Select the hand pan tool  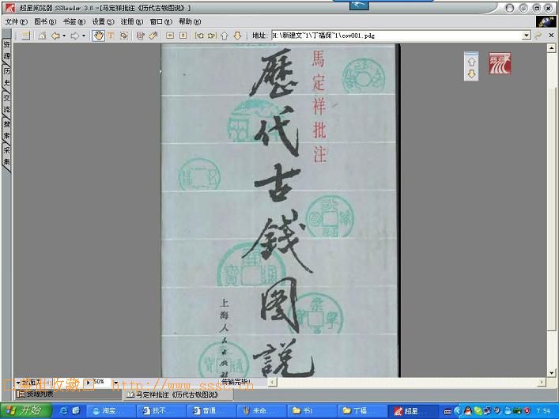tap(99, 36)
